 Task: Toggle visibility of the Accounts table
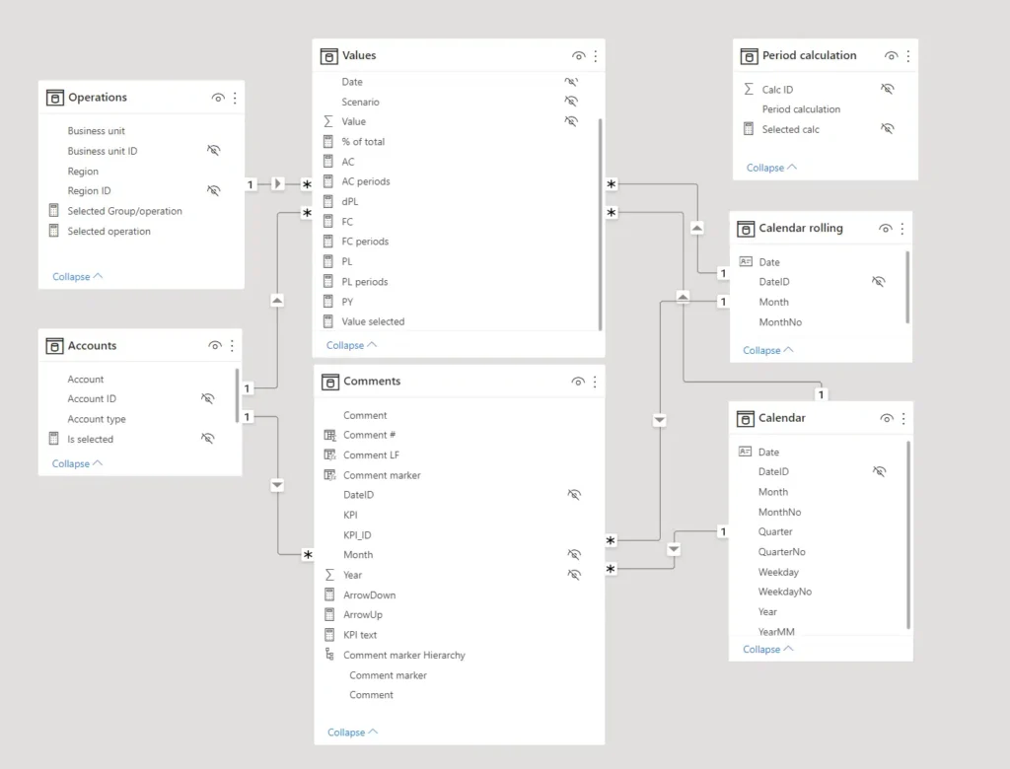pyautogui.click(x=215, y=346)
